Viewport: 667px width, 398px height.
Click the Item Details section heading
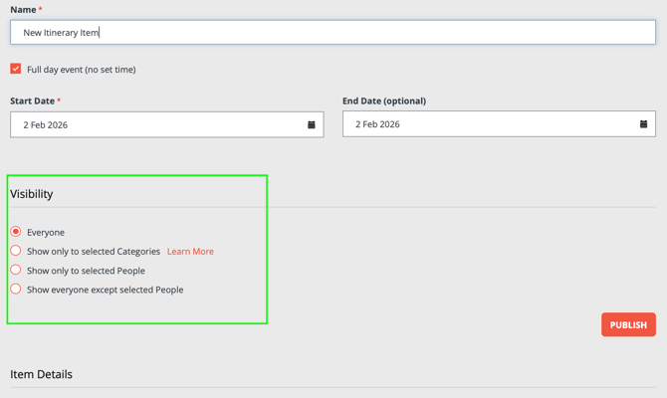click(x=41, y=374)
